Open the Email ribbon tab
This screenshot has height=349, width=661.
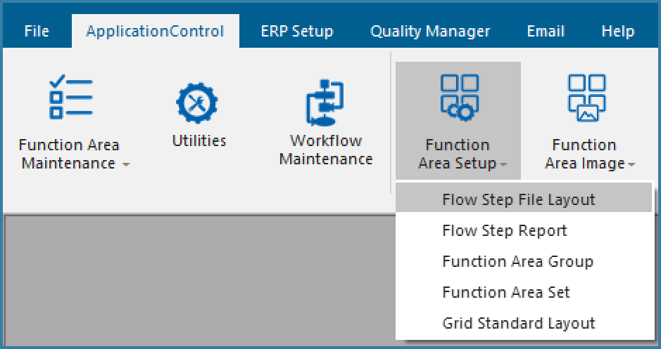coord(546,31)
